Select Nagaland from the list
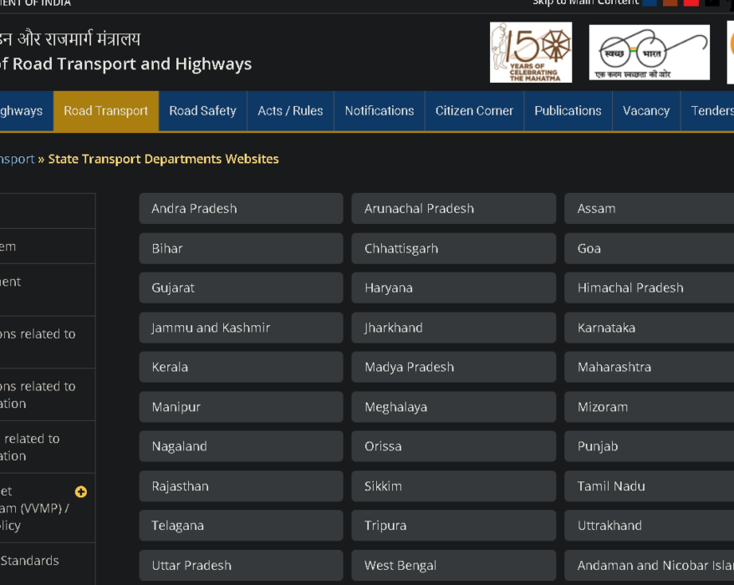The image size is (734, 585). click(241, 446)
